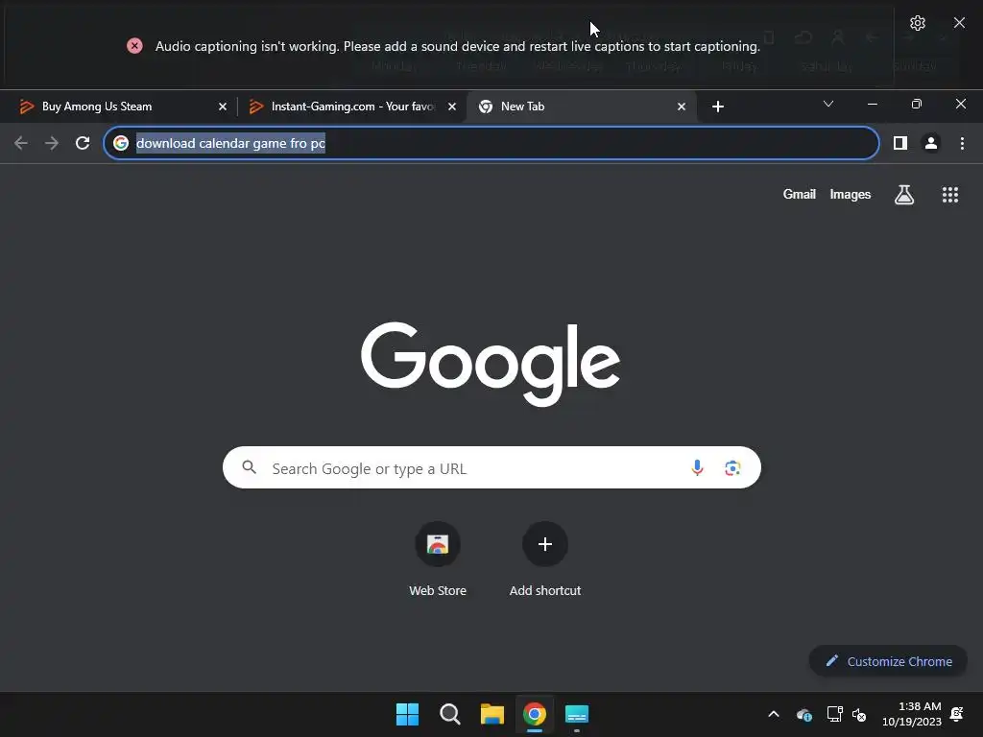Click magnifier icon in search box
This screenshot has width=983, height=737.
249,467
